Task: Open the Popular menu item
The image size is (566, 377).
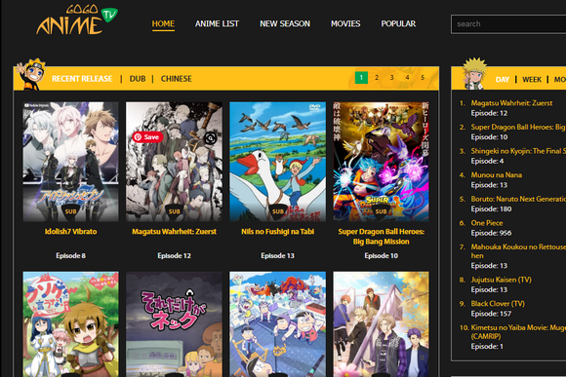Action: [398, 23]
